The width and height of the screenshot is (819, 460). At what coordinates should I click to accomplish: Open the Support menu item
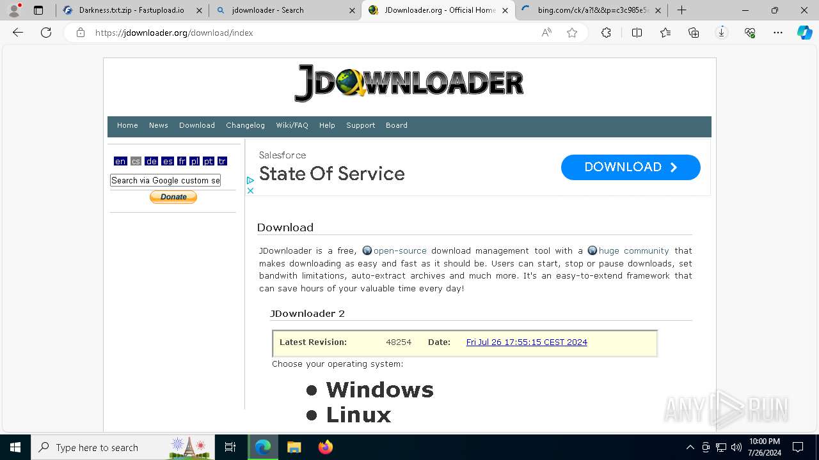[360, 125]
